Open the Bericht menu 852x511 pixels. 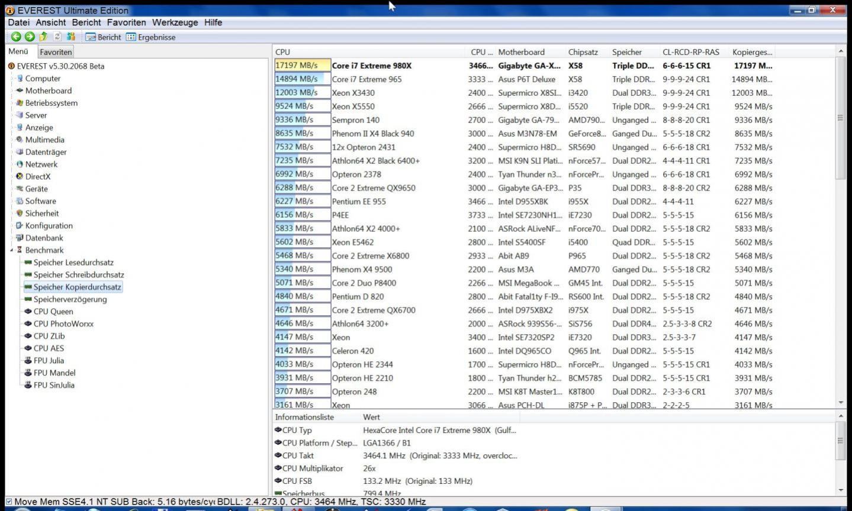tap(86, 22)
